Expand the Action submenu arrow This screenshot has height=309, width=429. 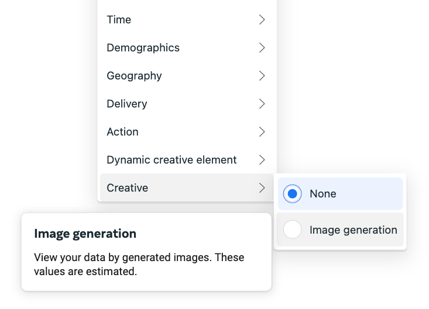pos(262,132)
